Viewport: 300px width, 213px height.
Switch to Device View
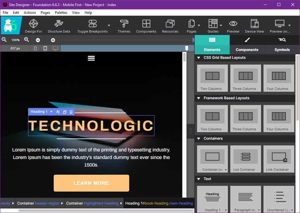pos(254,26)
